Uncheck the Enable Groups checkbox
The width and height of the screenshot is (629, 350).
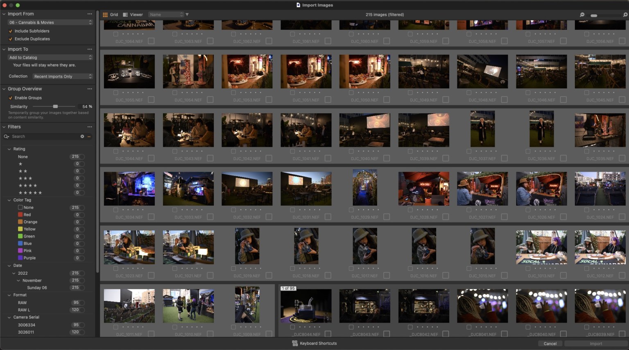coord(10,98)
